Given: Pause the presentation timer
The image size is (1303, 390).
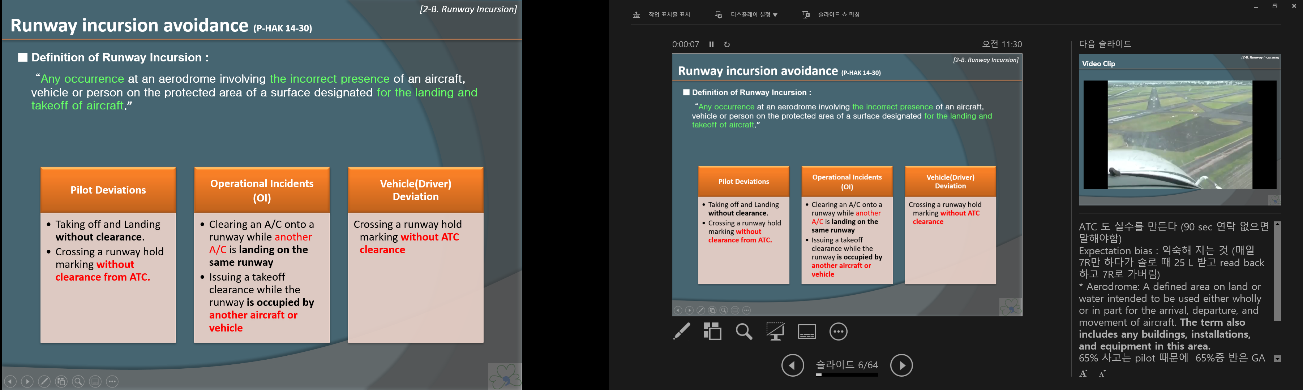Looking at the screenshot, I should (x=711, y=44).
